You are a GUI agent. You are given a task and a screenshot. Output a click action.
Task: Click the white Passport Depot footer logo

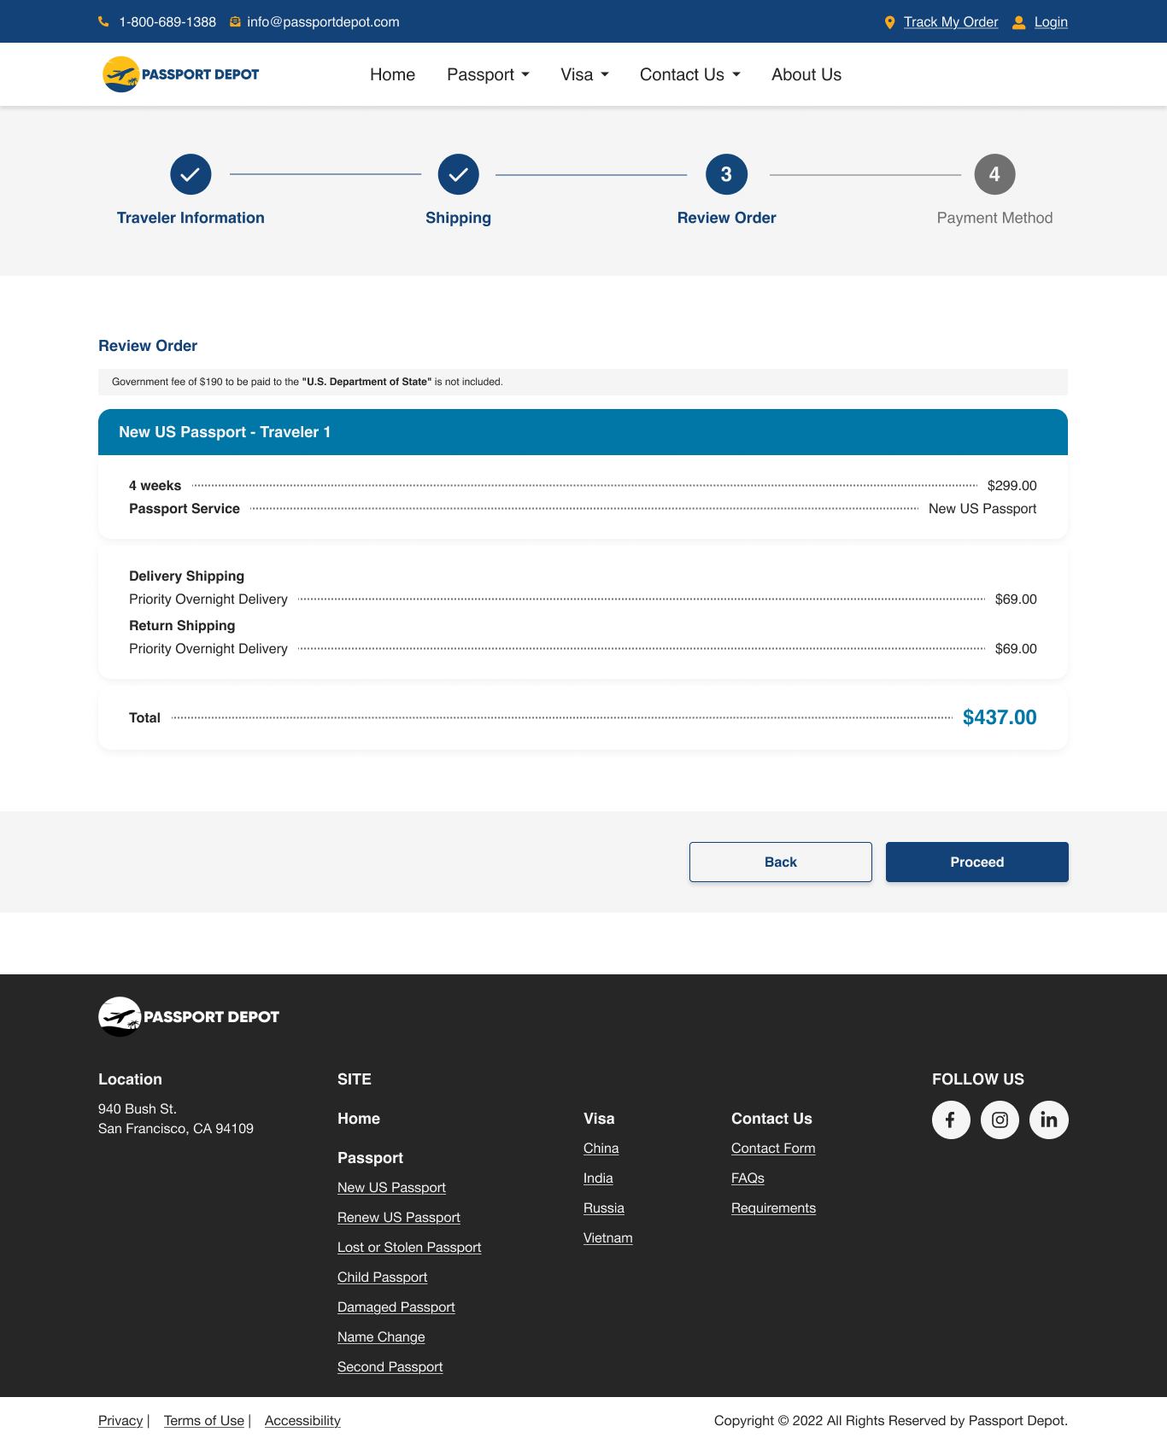pos(189,1016)
